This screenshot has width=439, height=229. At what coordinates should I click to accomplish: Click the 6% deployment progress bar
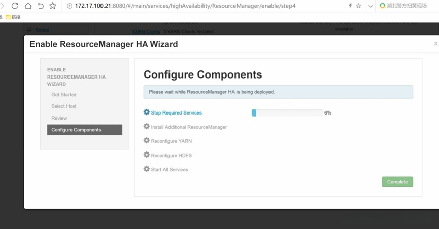287,113
